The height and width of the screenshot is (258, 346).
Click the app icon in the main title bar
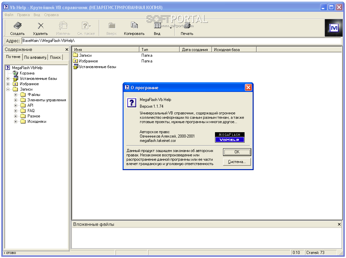[6, 7]
